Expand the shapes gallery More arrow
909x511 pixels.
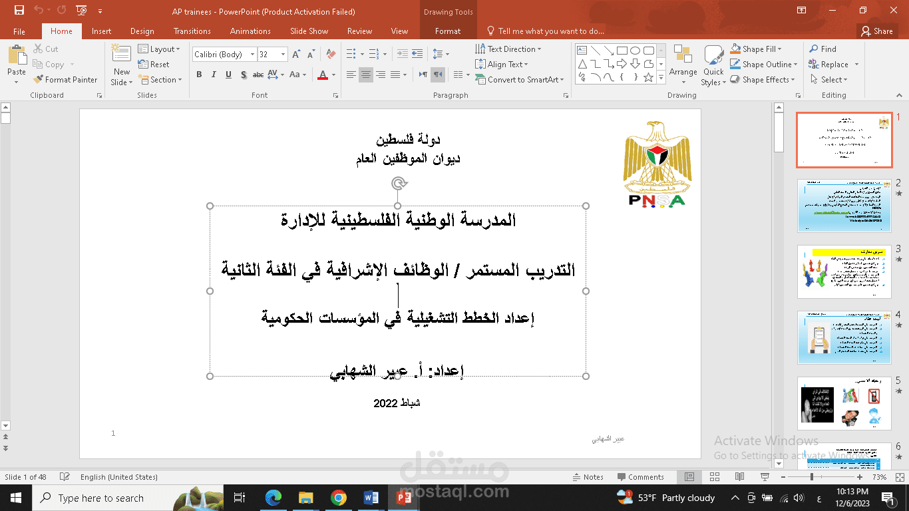661,78
